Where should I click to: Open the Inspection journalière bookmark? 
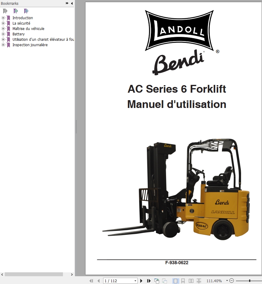(x=30, y=45)
